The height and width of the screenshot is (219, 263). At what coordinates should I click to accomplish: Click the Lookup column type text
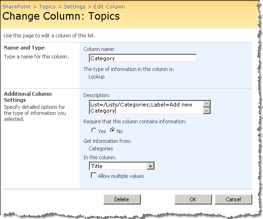pyautogui.click(x=96, y=77)
